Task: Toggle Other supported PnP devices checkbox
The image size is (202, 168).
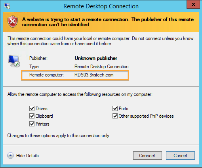Action: coord(115,116)
